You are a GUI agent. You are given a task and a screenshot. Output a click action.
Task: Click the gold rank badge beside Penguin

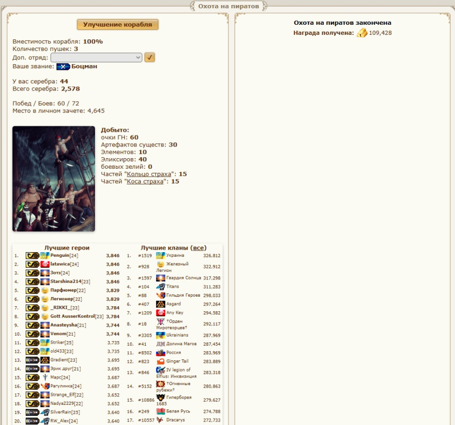tap(32, 256)
